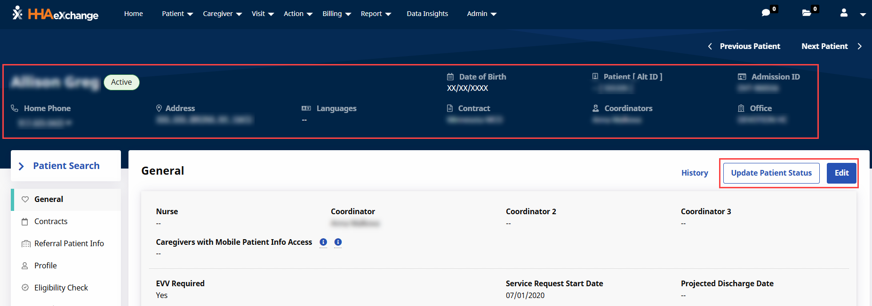872x306 pixels.
Task: Click the Update Patient Status button
Action: [x=771, y=173]
